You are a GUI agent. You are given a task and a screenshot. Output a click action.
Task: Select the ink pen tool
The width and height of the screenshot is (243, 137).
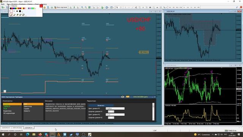coord(11,15)
